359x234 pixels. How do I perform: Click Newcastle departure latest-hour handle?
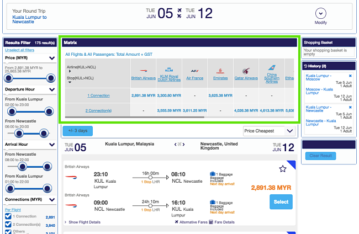tap(44, 134)
